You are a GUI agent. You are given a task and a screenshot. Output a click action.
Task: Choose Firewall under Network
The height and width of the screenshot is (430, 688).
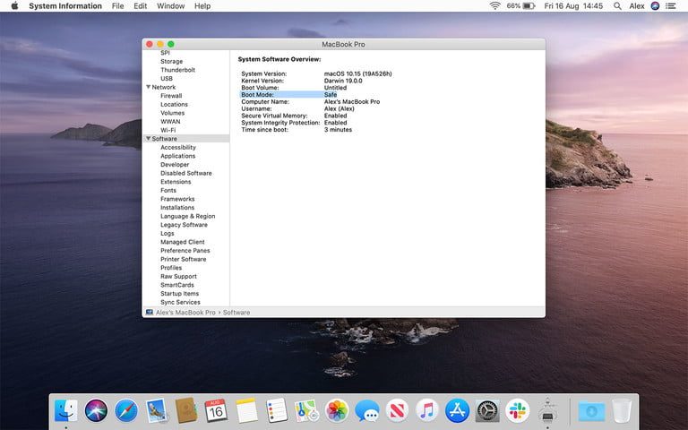coord(171,96)
